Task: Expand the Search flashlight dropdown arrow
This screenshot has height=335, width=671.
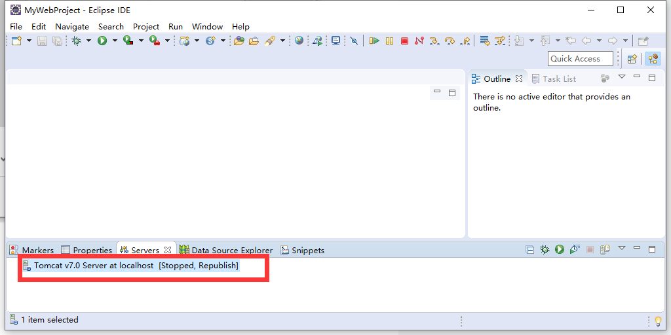Action: 282,41
